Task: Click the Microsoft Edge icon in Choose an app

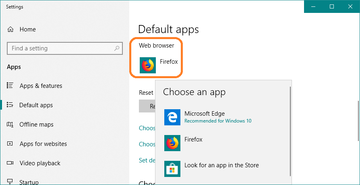Action: [172, 117]
